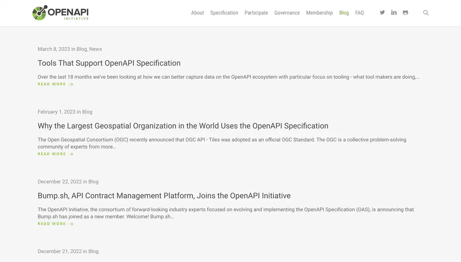
Task: Go to the Participate menu item
Action: 256,13
